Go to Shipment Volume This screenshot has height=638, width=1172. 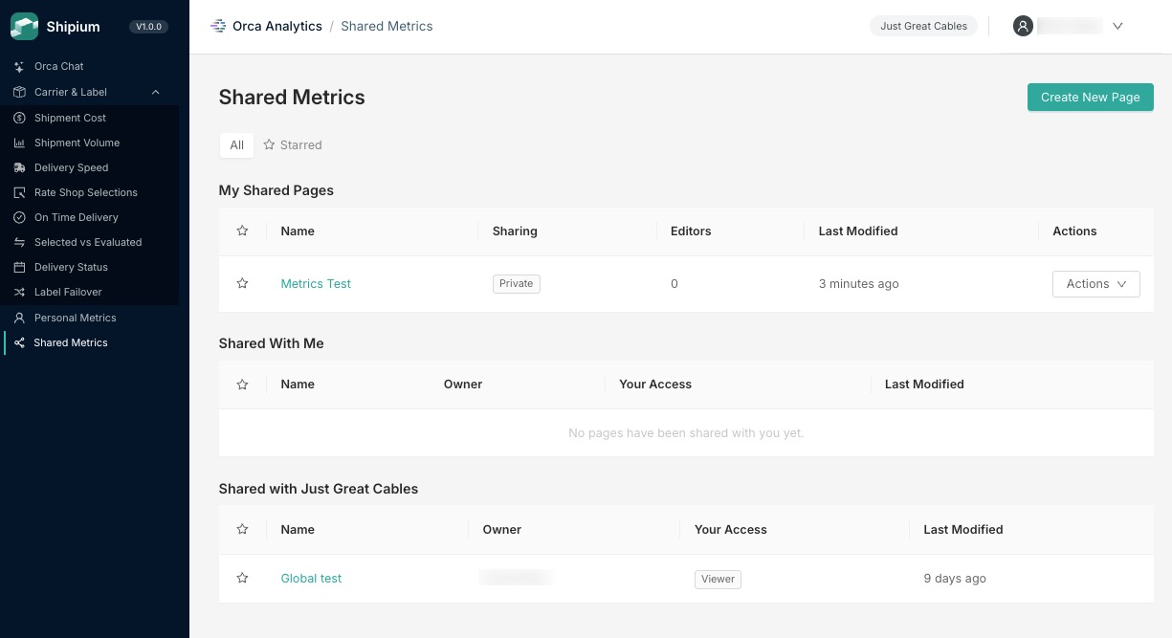(x=77, y=143)
